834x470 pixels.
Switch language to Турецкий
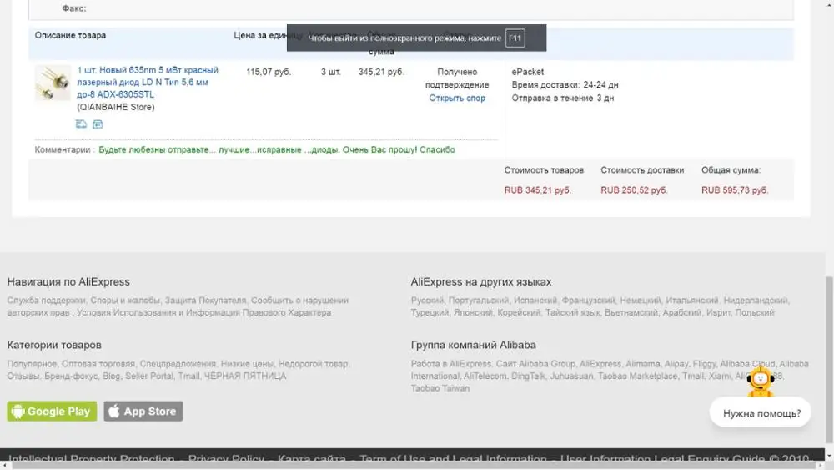point(430,312)
